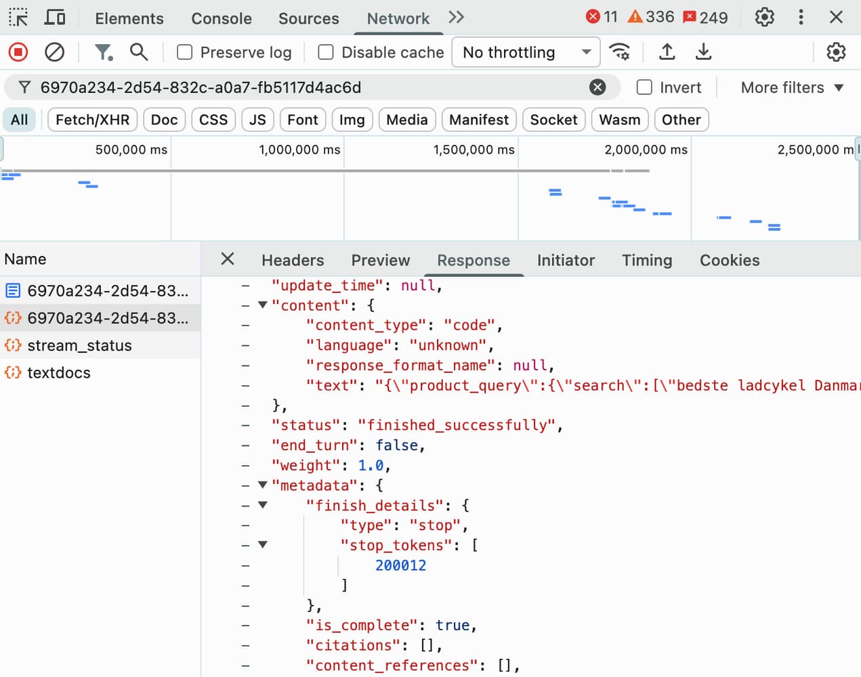The height and width of the screenshot is (677, 861).
Task: Collapse the "metadata" JSON node
Action: tap(263, 485)
